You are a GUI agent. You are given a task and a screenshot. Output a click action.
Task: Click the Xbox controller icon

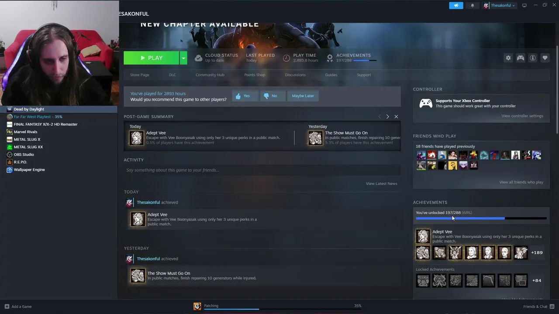click(426, 103)
